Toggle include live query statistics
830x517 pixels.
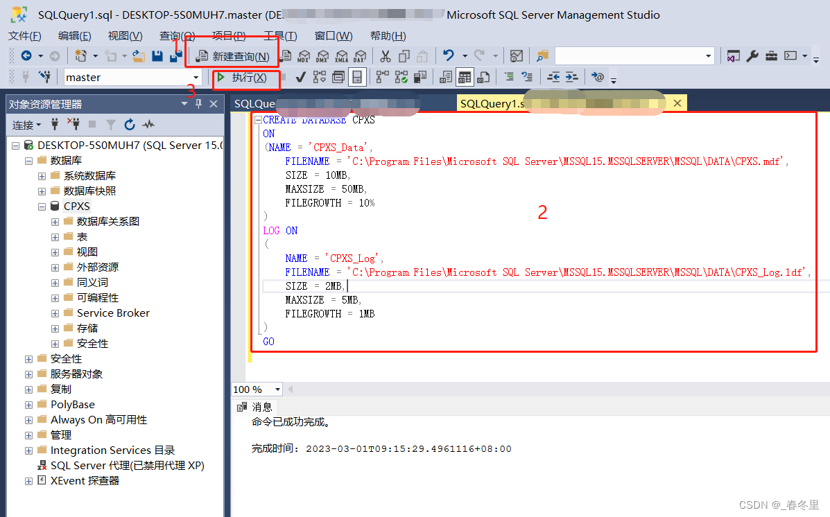401,77
